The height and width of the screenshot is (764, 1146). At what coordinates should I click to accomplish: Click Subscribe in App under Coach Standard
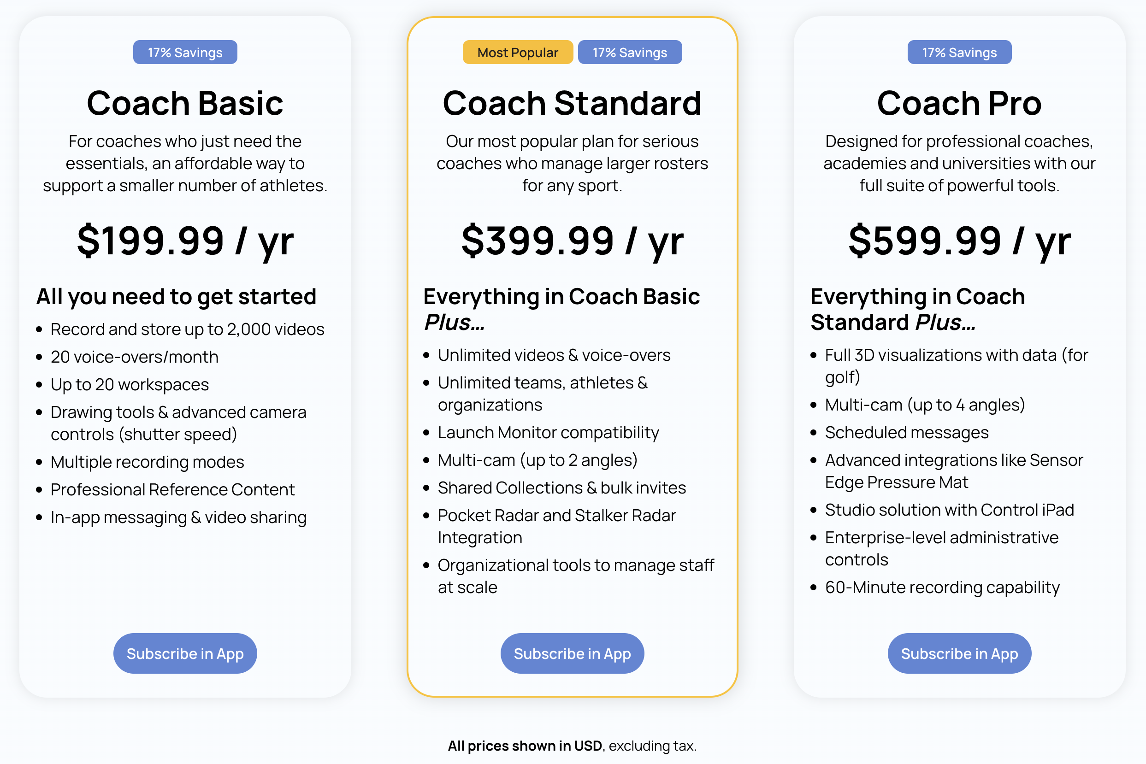pyautogui.click(x=572, y=653)
